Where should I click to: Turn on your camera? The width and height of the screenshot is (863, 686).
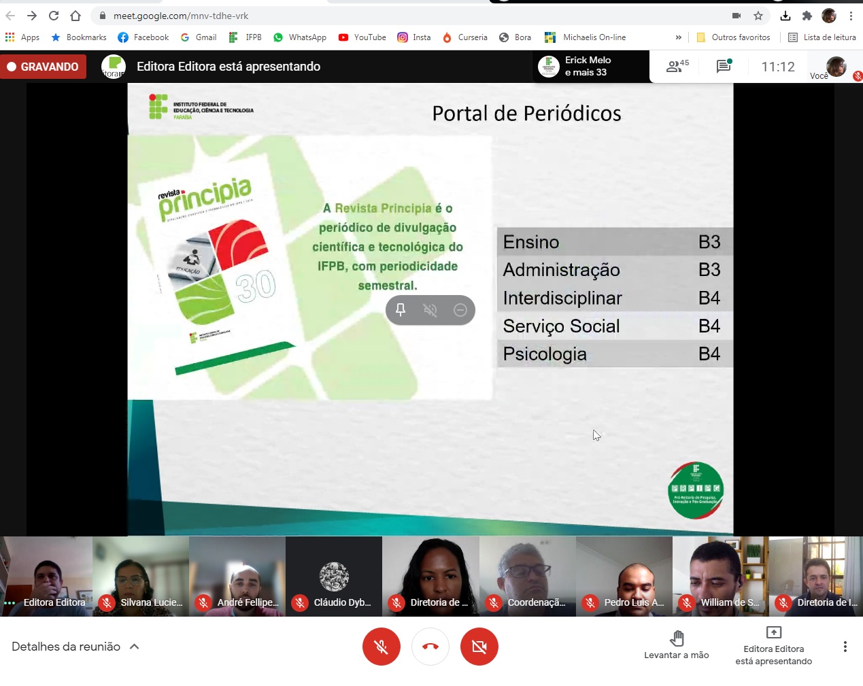coord(479,647)
